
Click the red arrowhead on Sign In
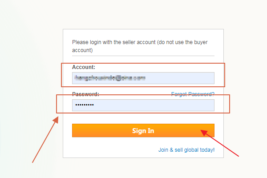(204, 133)
